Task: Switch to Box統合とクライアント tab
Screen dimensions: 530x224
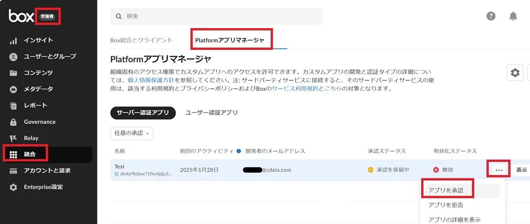Action: pos(141,40)
